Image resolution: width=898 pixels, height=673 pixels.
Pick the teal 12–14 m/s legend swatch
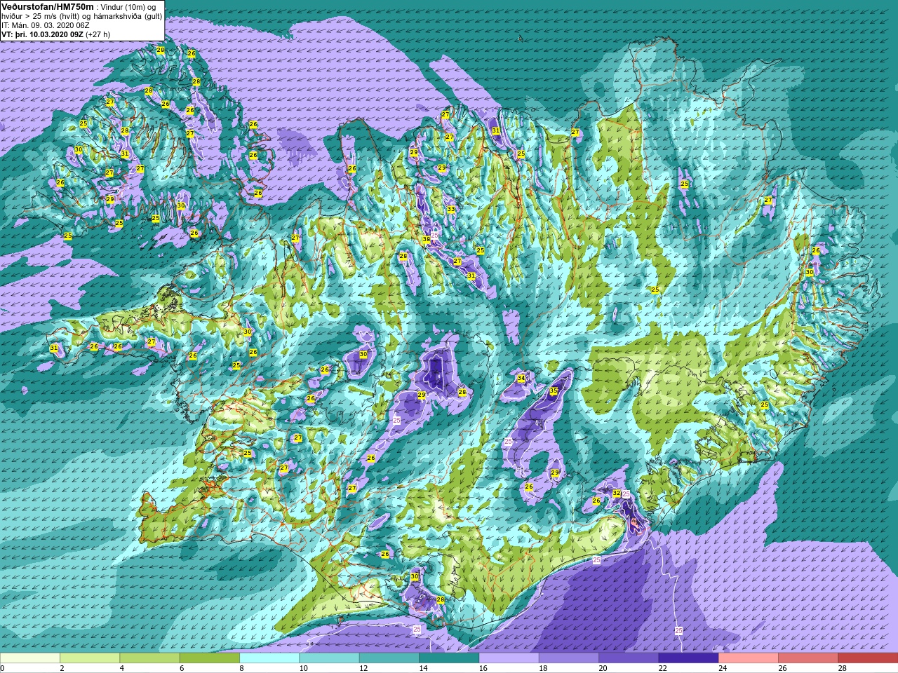[x=389, y=658]
